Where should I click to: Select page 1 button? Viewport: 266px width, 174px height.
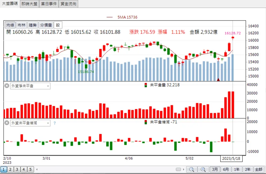[x=4, y=169]
